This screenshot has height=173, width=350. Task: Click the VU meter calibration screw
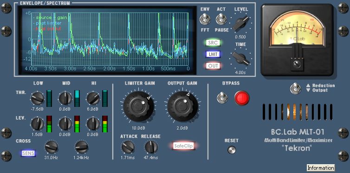click(x=297, y=64)
